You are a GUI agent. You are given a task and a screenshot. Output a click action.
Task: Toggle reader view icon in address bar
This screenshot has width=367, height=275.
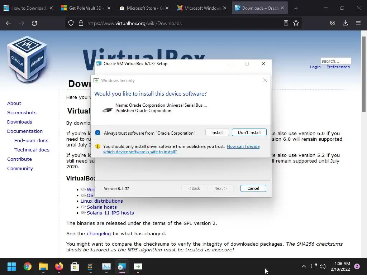pos(286,23)
